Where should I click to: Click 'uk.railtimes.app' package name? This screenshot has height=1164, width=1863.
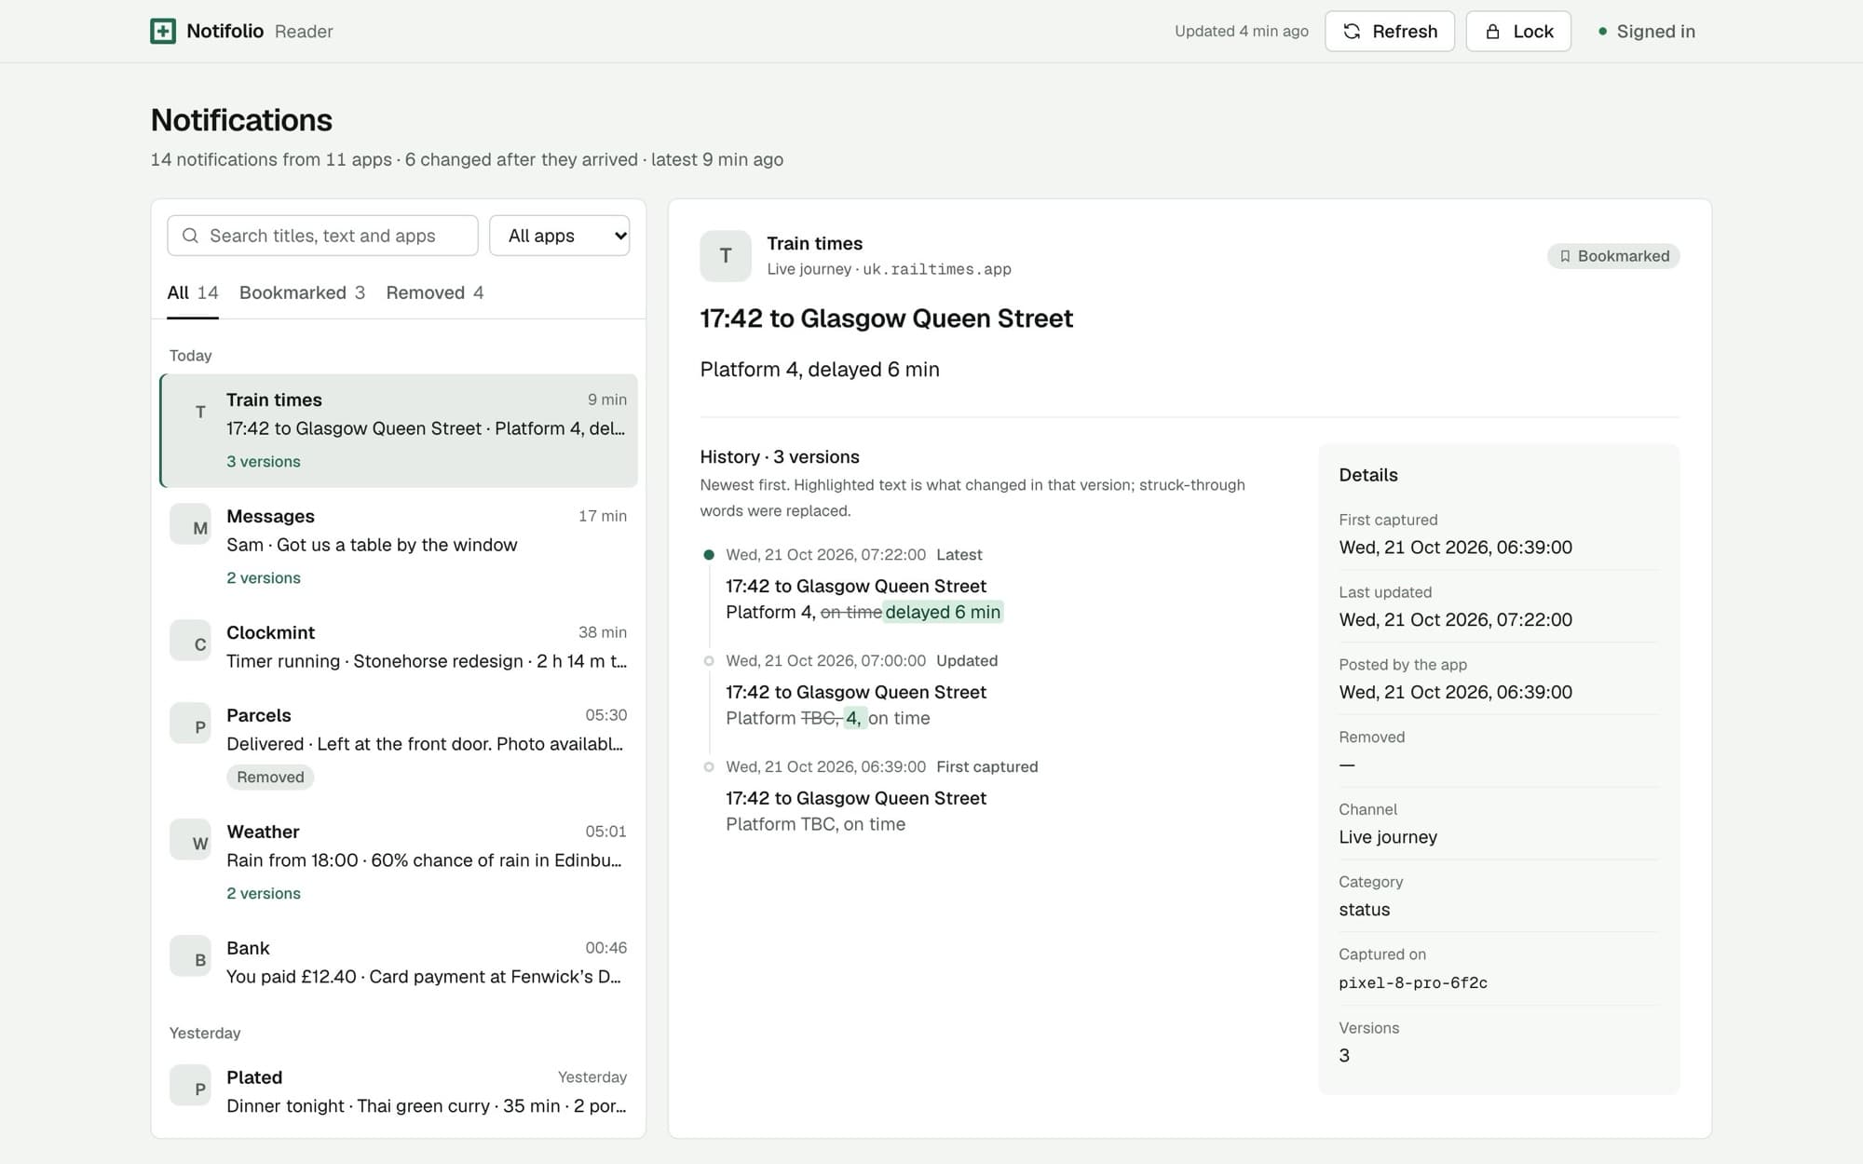tap(937, 269)
